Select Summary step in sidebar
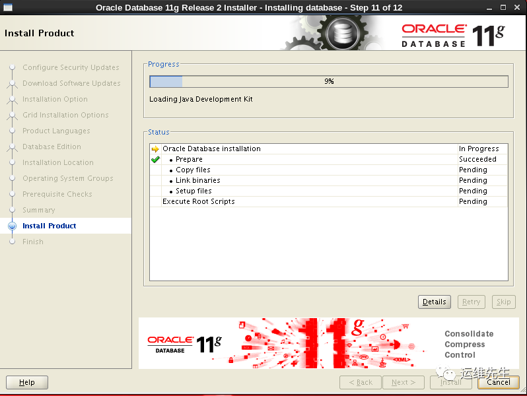This screenshot has width=527, height=396. coord(39,211)
